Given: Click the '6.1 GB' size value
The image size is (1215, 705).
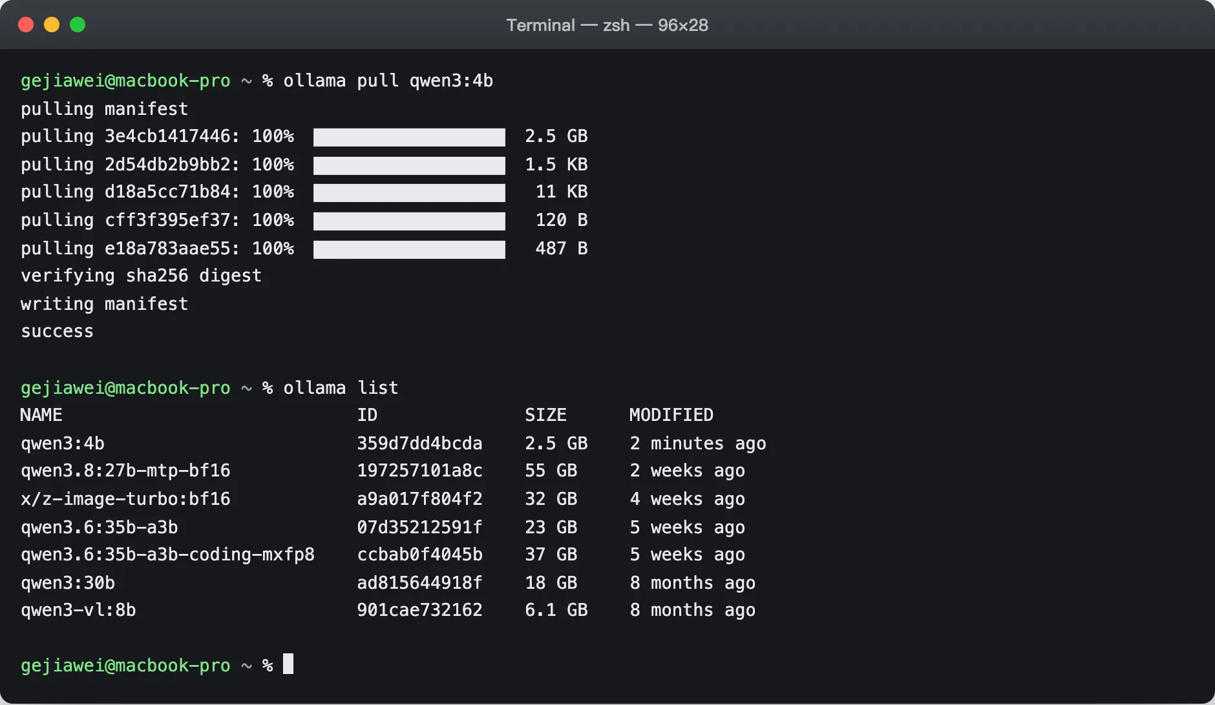Looking at the screenshot, I should (556, 610).
